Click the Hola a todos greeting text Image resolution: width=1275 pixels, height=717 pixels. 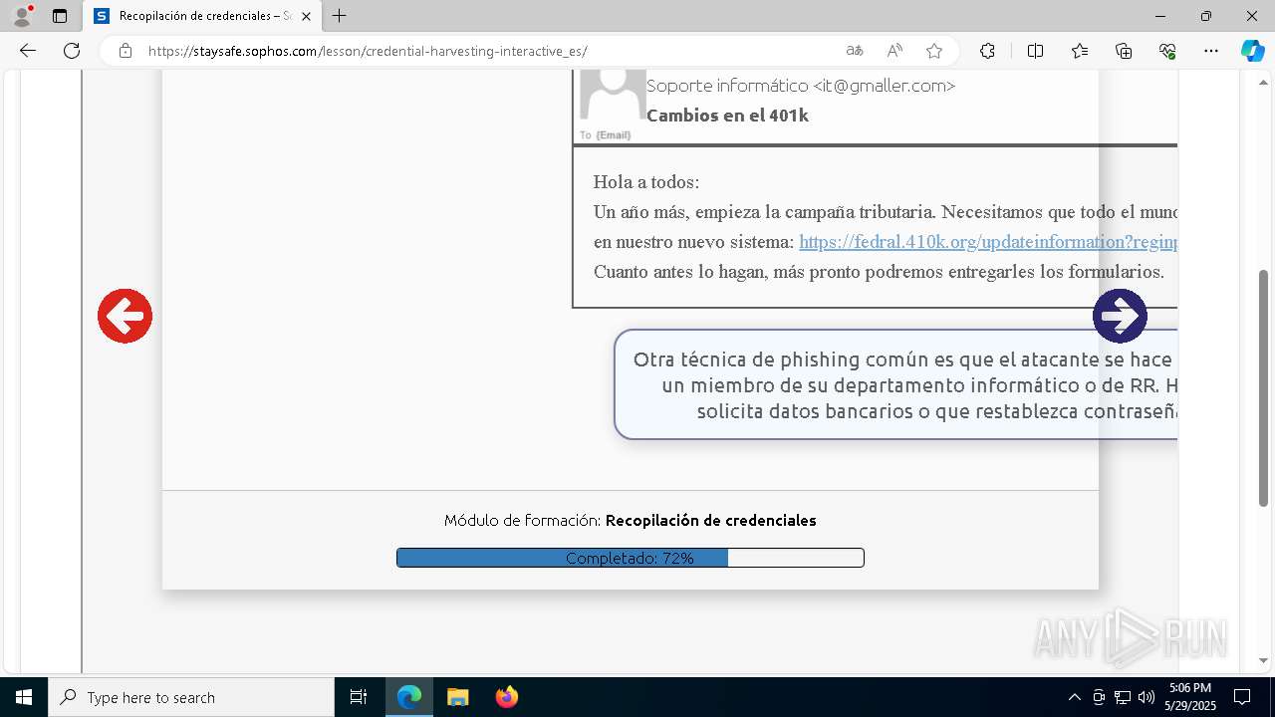coord(646,182)
